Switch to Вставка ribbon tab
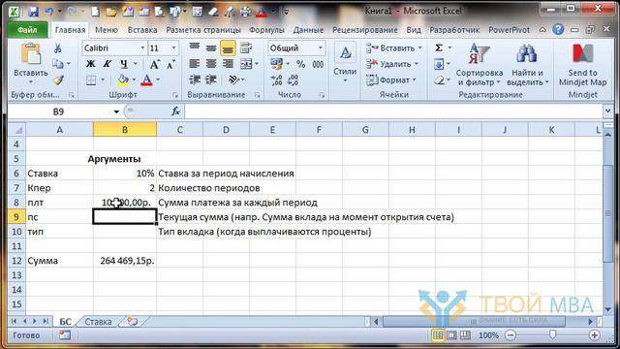Screen dimensions: 620x349 click(x=142, y=30)
